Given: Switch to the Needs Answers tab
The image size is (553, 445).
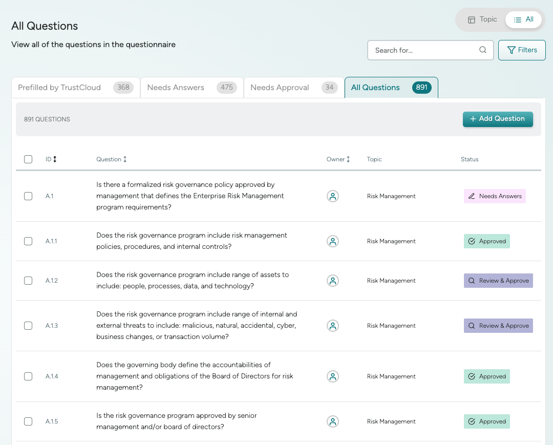Looking at the screenshot, I should [x=176, y=87].
